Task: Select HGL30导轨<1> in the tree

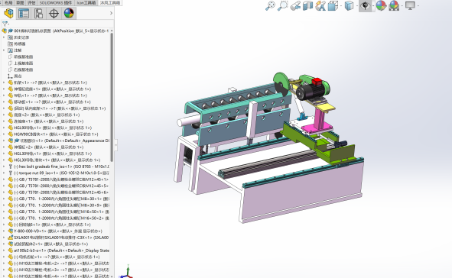Action: pyautogui.click(x=53, y=154)
